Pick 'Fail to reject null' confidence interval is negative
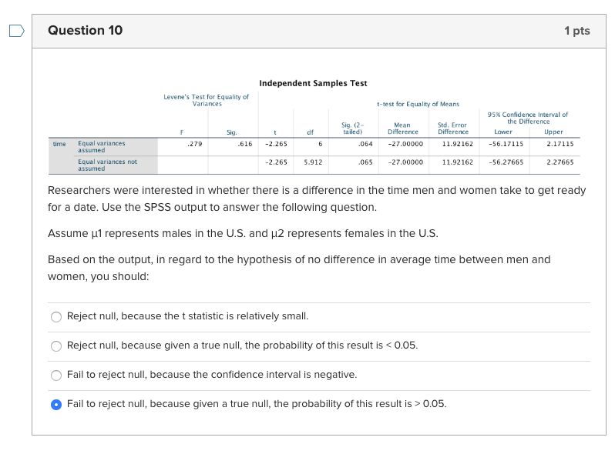This screenshot has width=615, height=454. coord(56,376)
